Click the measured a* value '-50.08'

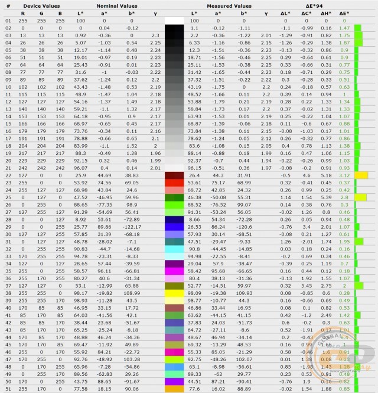click(218, 197)
